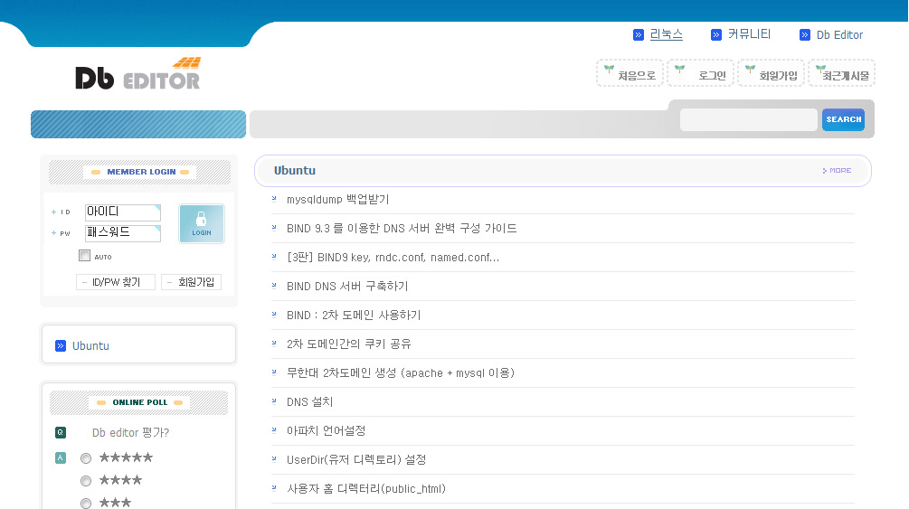Select the five-star poll rating

point(86,458)
